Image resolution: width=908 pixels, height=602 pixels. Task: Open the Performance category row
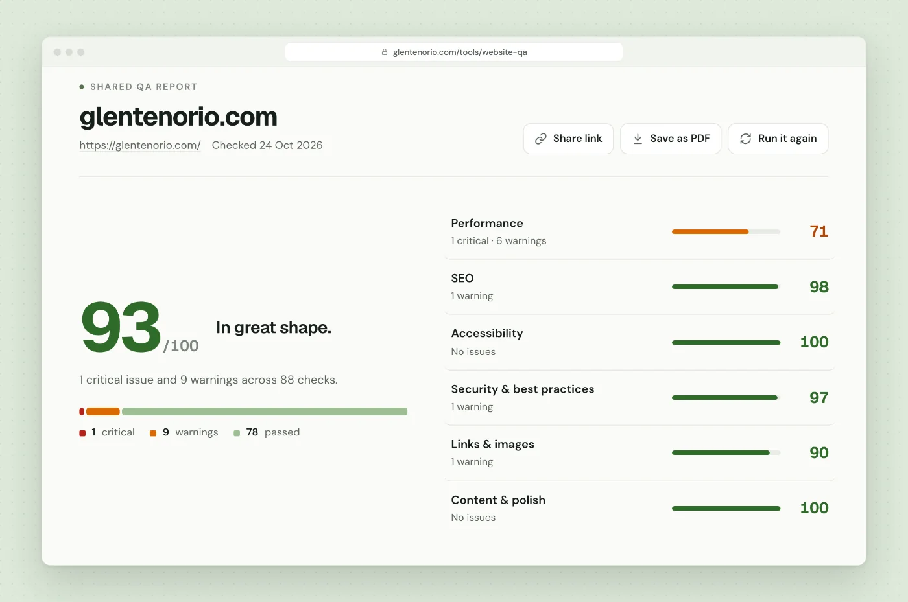(639, 232)
